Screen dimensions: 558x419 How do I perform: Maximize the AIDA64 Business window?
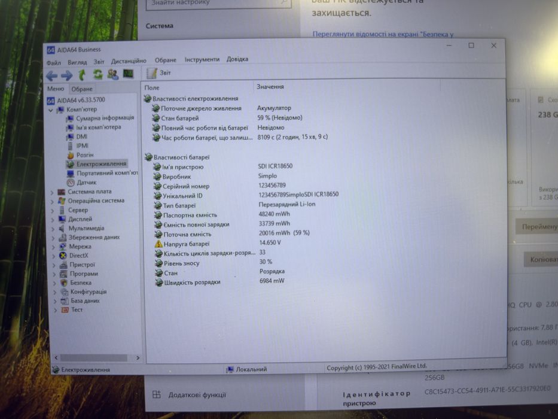click(471, 45)
